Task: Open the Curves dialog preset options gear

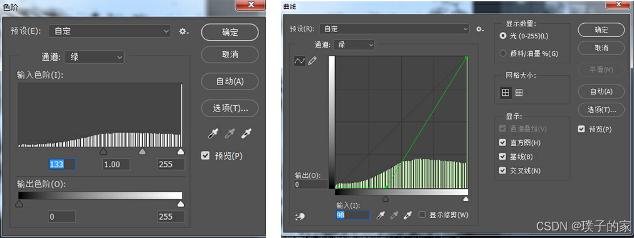Action: coord(480,29)
